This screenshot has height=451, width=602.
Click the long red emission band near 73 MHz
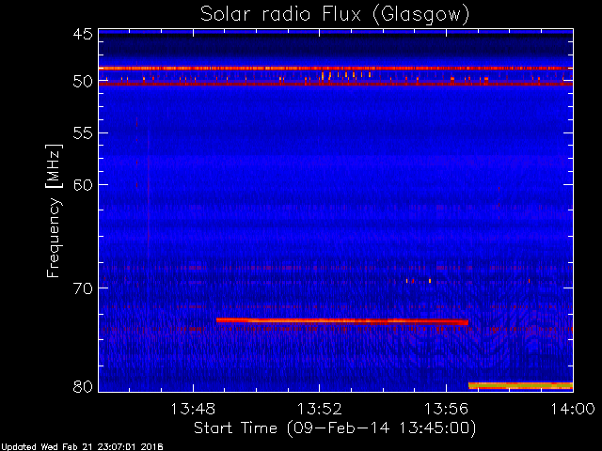tap(342, 321)
